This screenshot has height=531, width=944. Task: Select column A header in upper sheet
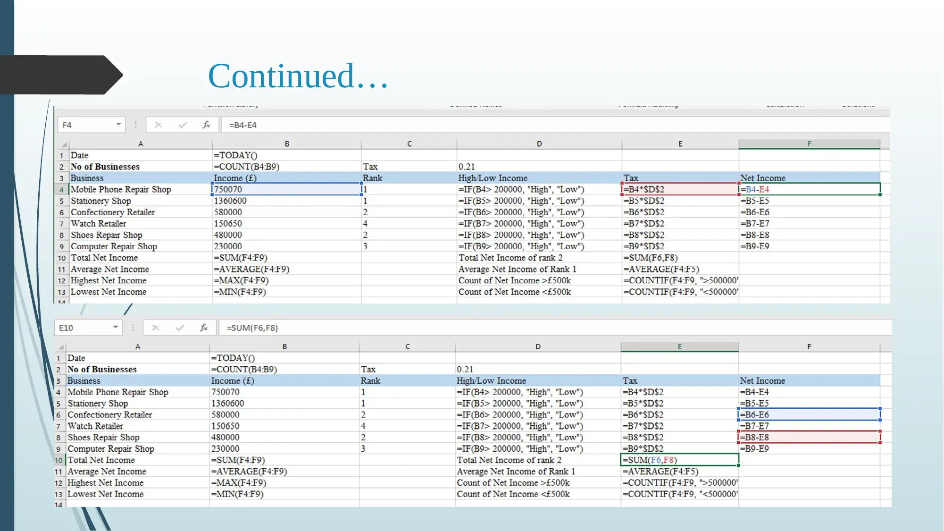[x=141, y=144]
